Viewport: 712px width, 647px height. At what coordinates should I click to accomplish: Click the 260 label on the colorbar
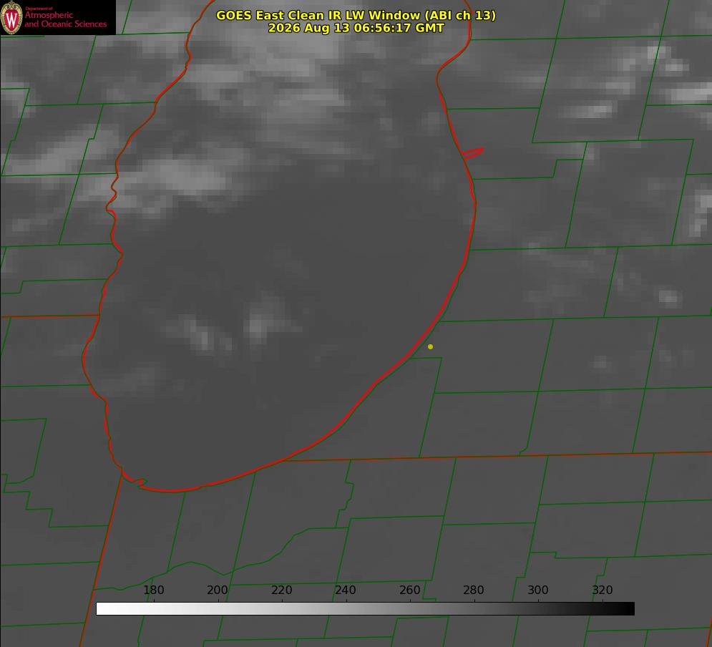coord(409,590)
